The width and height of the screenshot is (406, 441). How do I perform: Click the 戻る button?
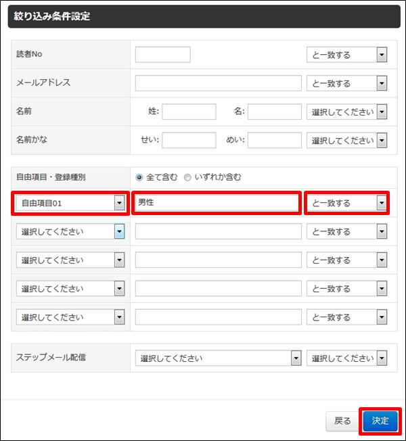342,421
